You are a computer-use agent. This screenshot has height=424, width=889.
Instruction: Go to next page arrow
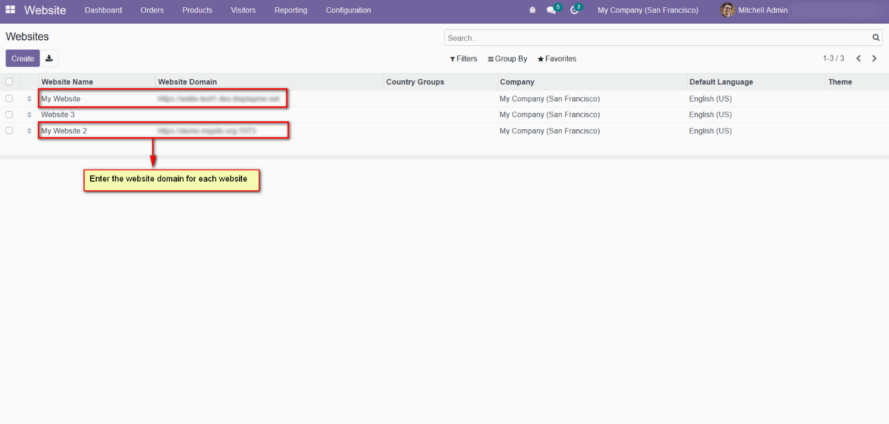tap(874, 59)
